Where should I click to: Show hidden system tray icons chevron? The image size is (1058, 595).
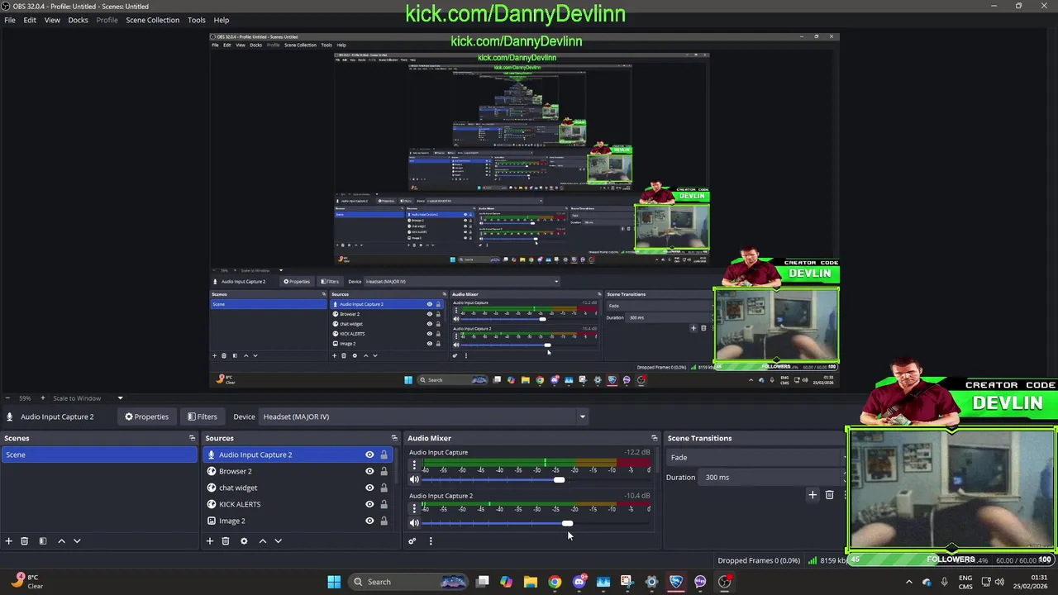(909, 582)
